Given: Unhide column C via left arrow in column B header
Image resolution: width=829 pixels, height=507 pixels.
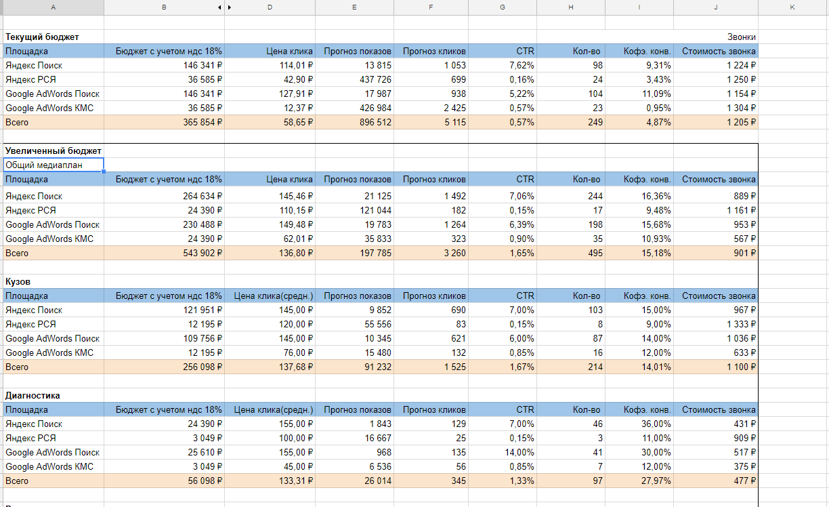Looking at the screenshot, I should 219,7.
